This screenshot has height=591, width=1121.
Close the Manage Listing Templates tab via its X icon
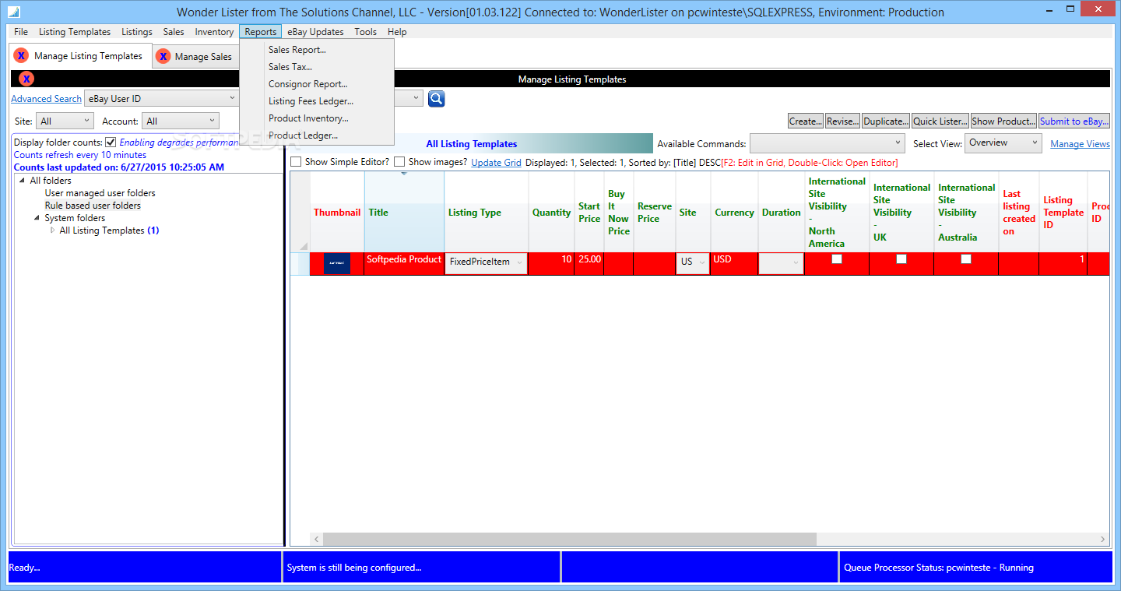21,56
